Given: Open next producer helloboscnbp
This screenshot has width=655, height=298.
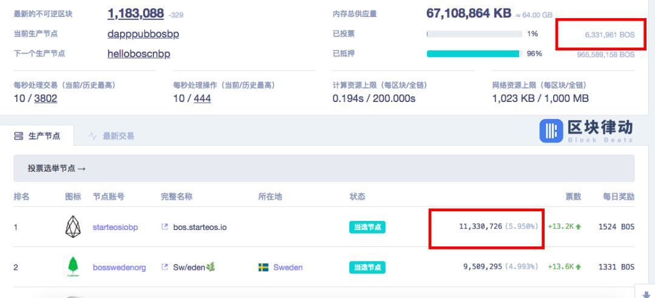Looking at the screenshot, I should (139, 54).
